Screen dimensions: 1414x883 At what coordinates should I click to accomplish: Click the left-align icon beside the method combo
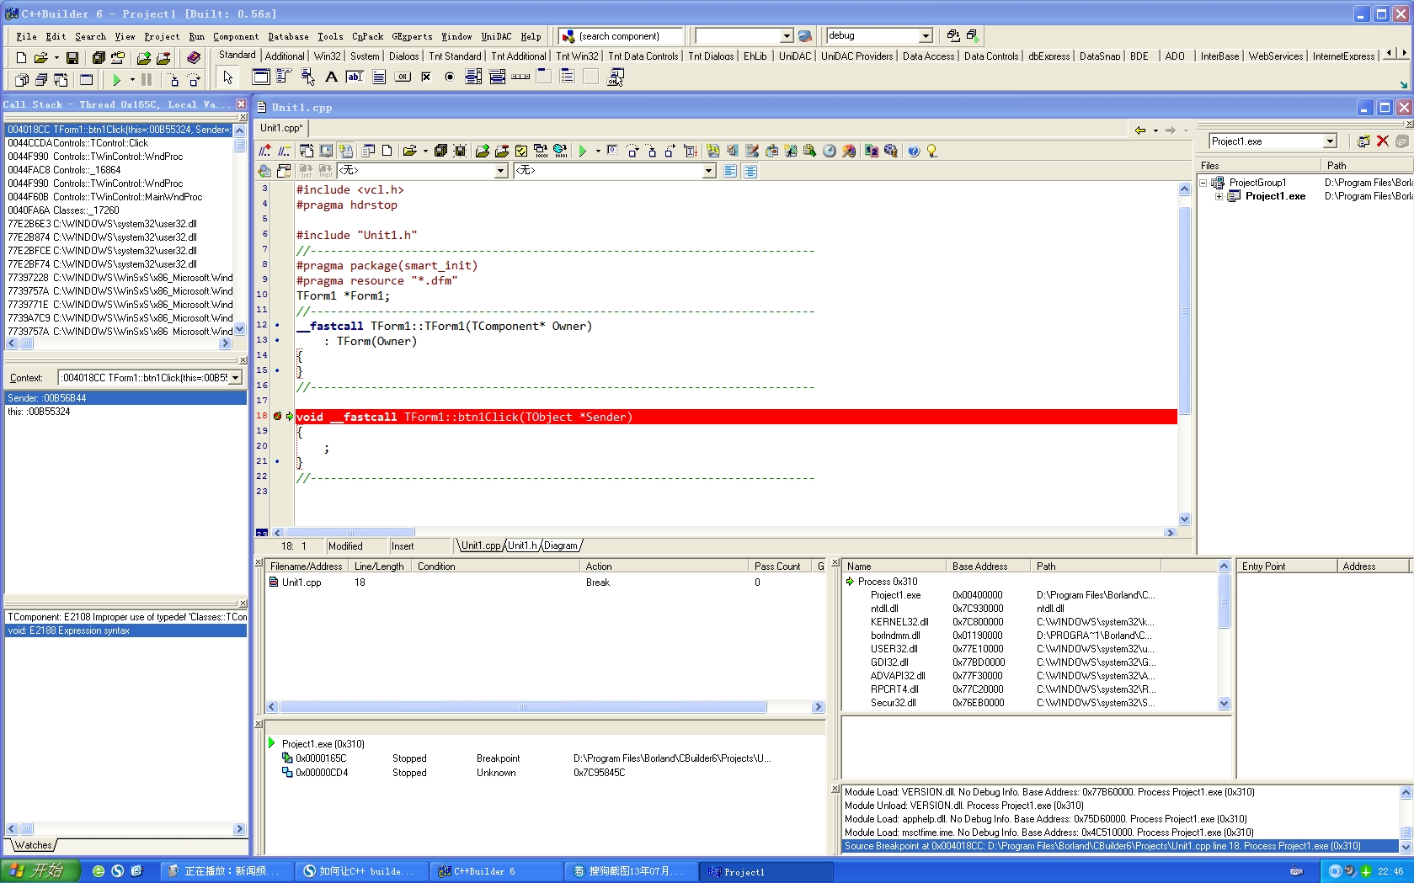click(x=730, y=171)
